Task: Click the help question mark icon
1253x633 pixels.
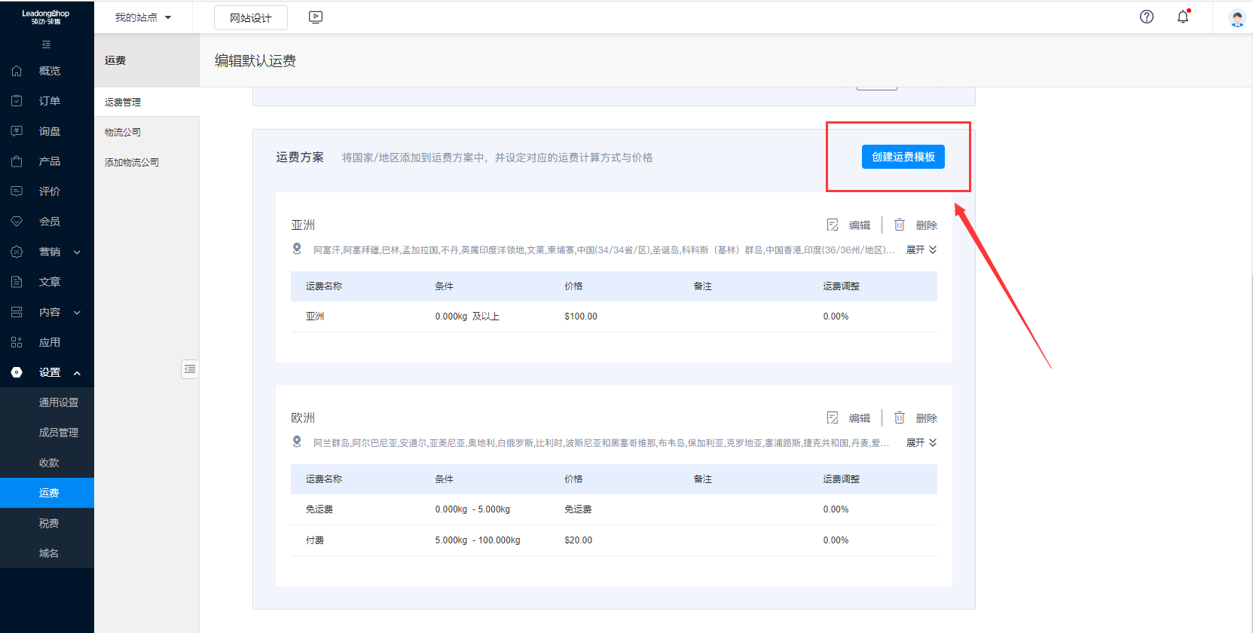Action: pyautogui.click(x=1146, y=17)
